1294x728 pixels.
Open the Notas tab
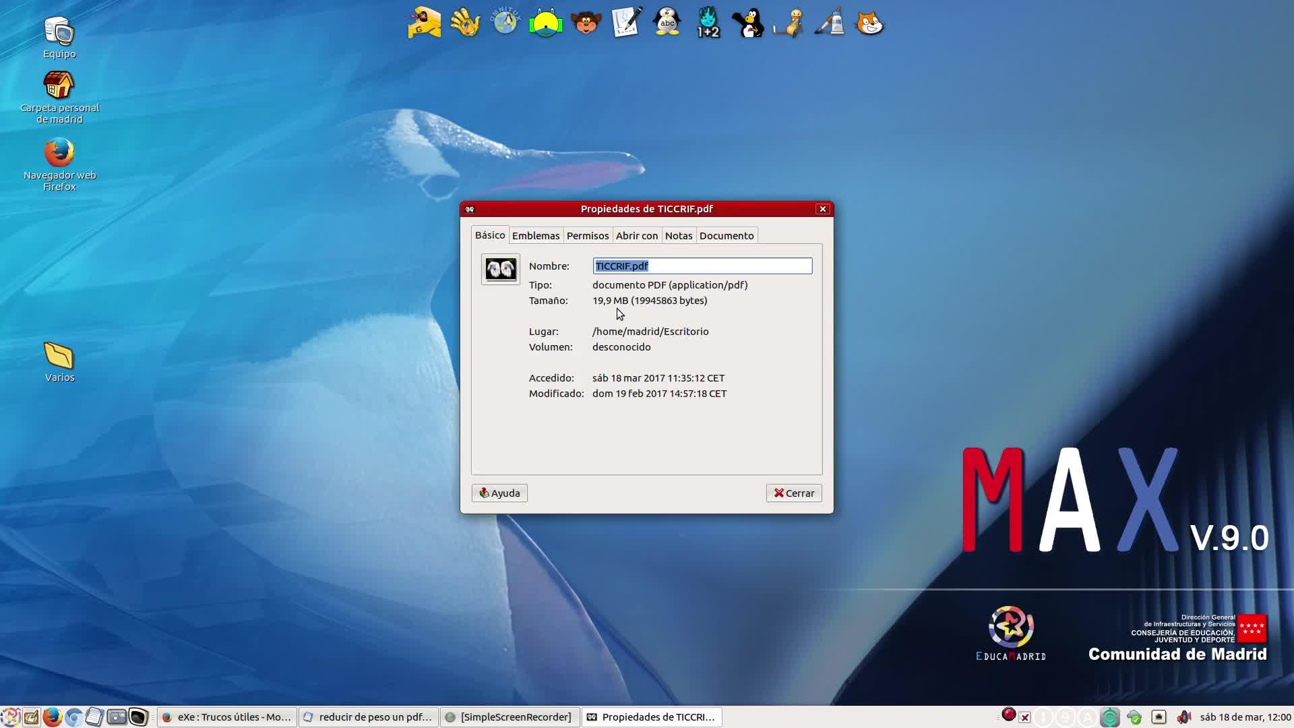[678, 235]
